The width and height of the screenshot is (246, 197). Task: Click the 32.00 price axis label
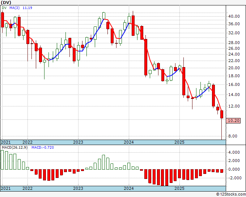click(x=234, y=33)
